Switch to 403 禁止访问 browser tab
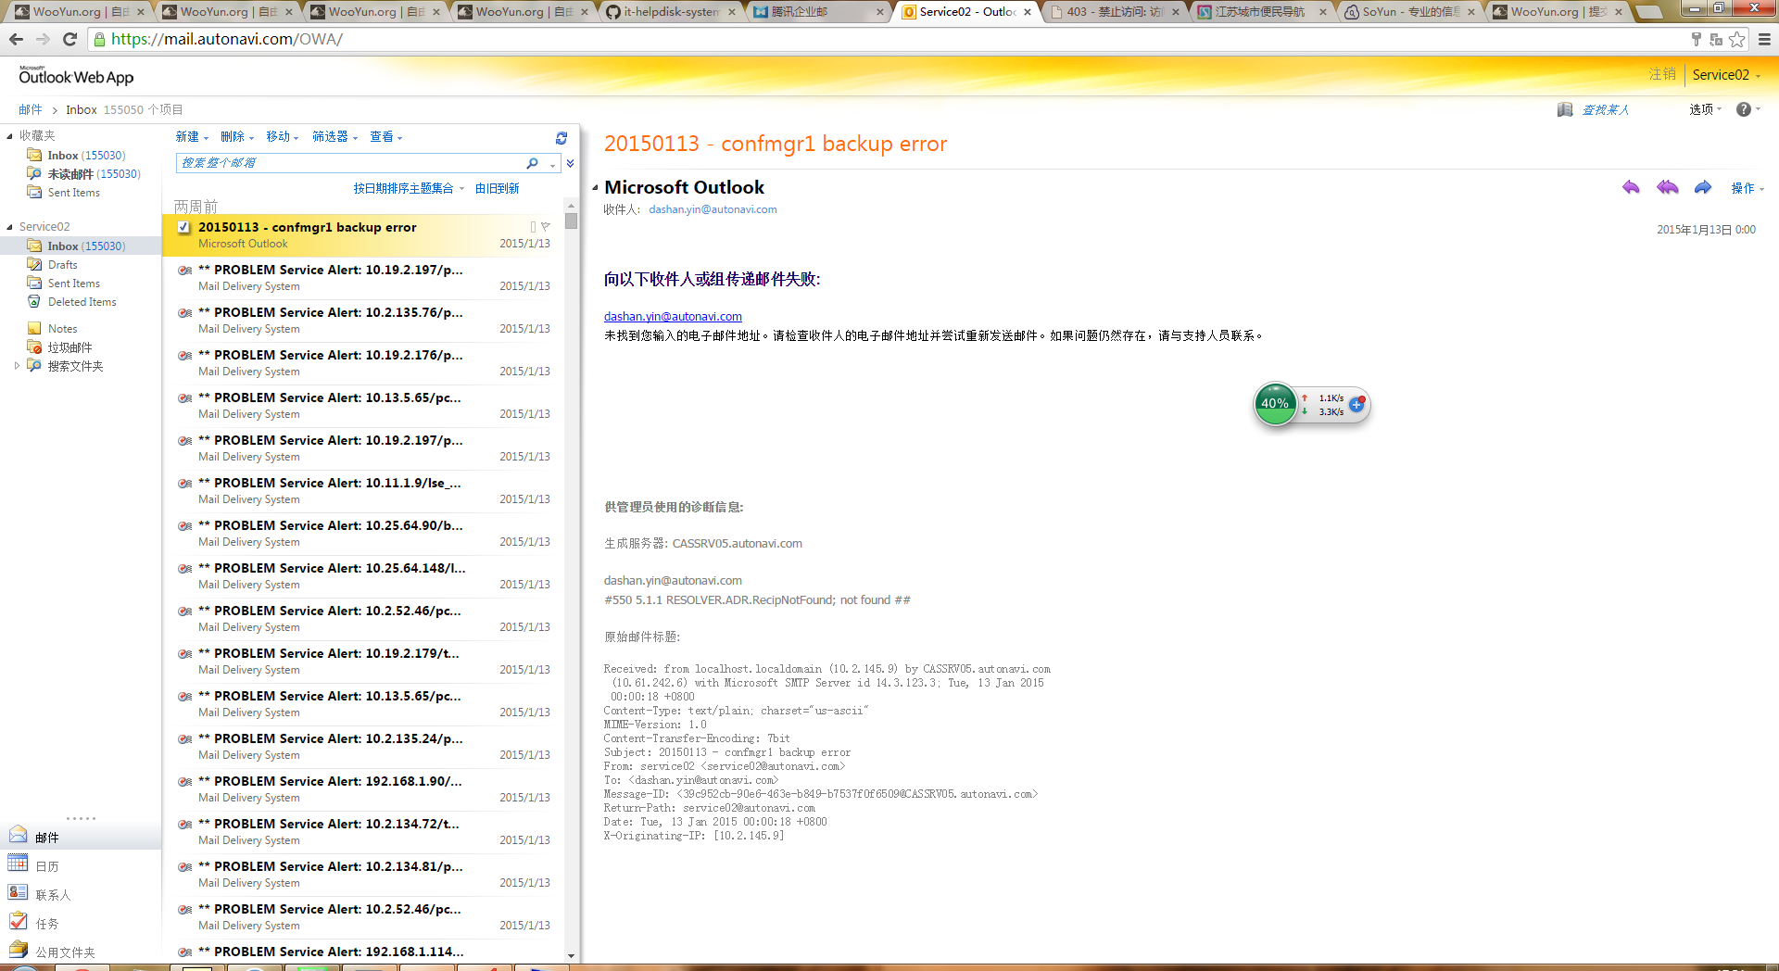Image resolution: width=1779 pixels, height=971 pixels. [x=1115, y=12]
